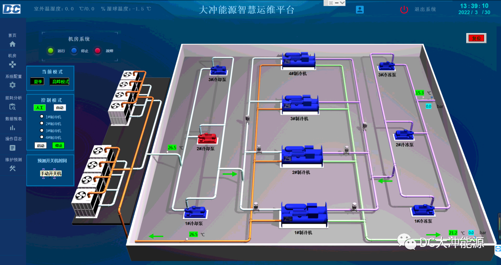Open 维护预测 wrench tools icon
The image size is (501, 265).
[x=12, y=169]
